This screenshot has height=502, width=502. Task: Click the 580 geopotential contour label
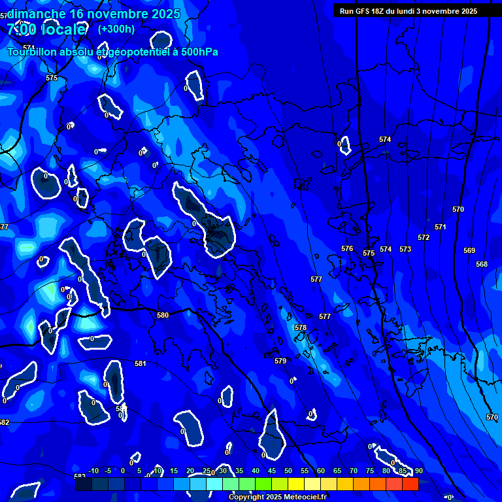point(163,315)
